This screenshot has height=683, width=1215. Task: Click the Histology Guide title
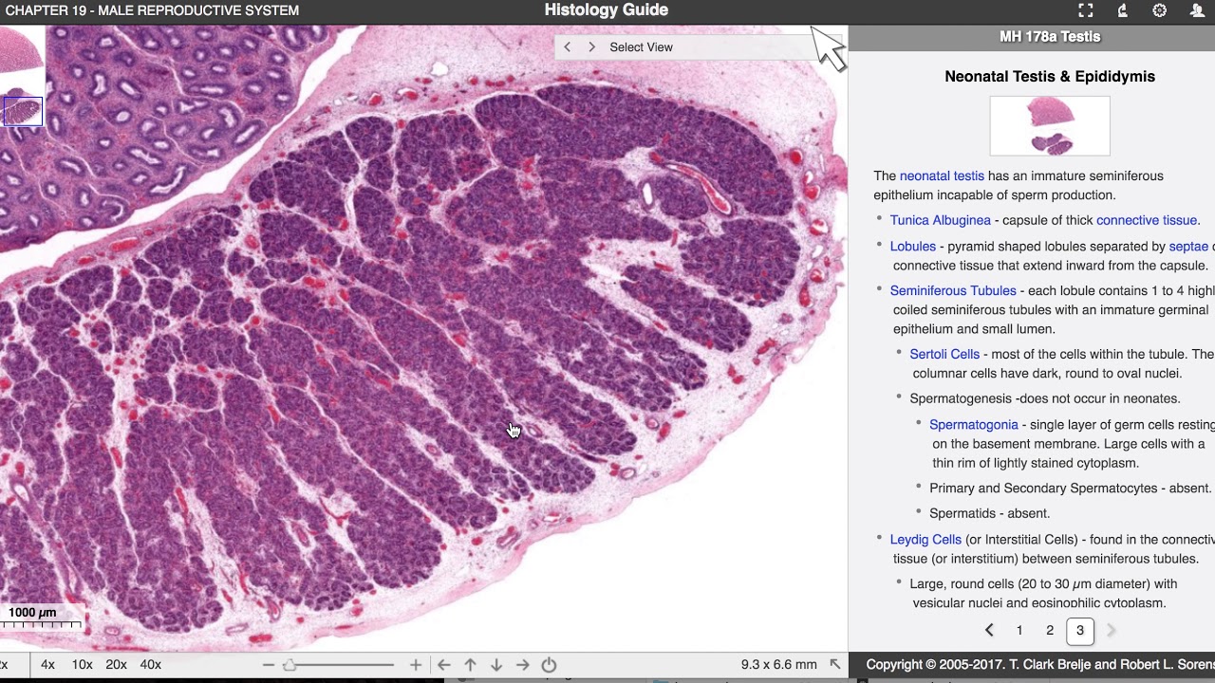(607, 10)
